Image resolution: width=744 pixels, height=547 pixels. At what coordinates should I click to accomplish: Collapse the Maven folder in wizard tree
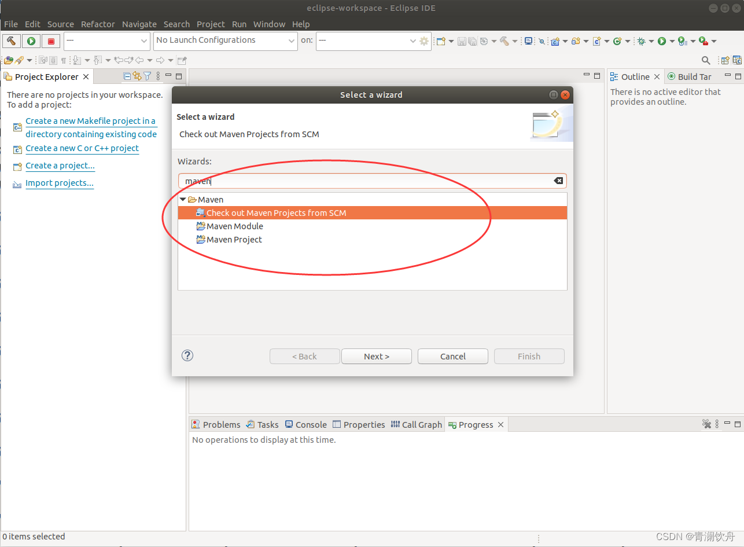point(183,199)
